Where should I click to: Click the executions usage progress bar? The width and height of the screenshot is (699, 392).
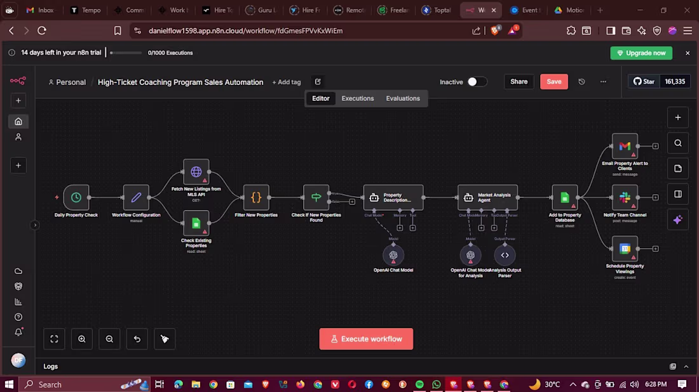point(126,53)
